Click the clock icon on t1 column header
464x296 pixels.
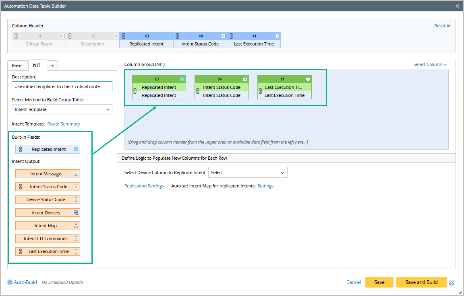(x=277, y=36)
